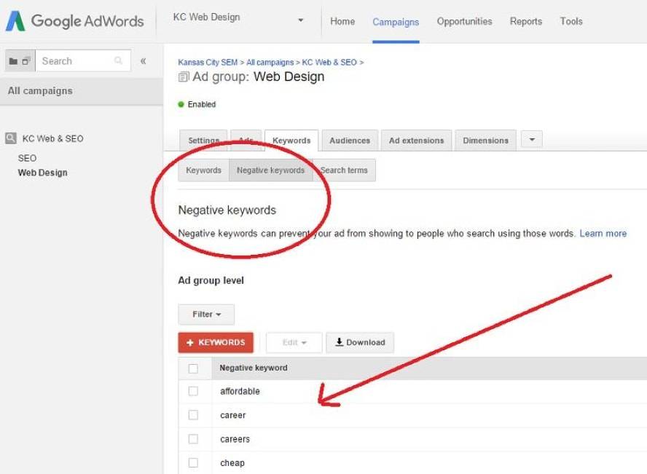Check the box for careers
Image resolution: width=647 pixels, height=474 pixels.
193,439
